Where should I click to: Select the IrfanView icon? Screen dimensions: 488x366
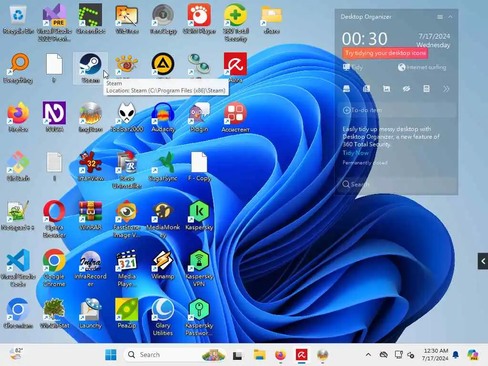coord(90,166)
